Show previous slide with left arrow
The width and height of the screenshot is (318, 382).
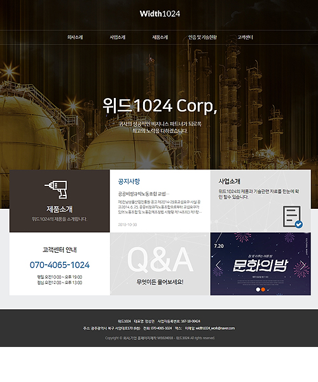pos(218,265)
